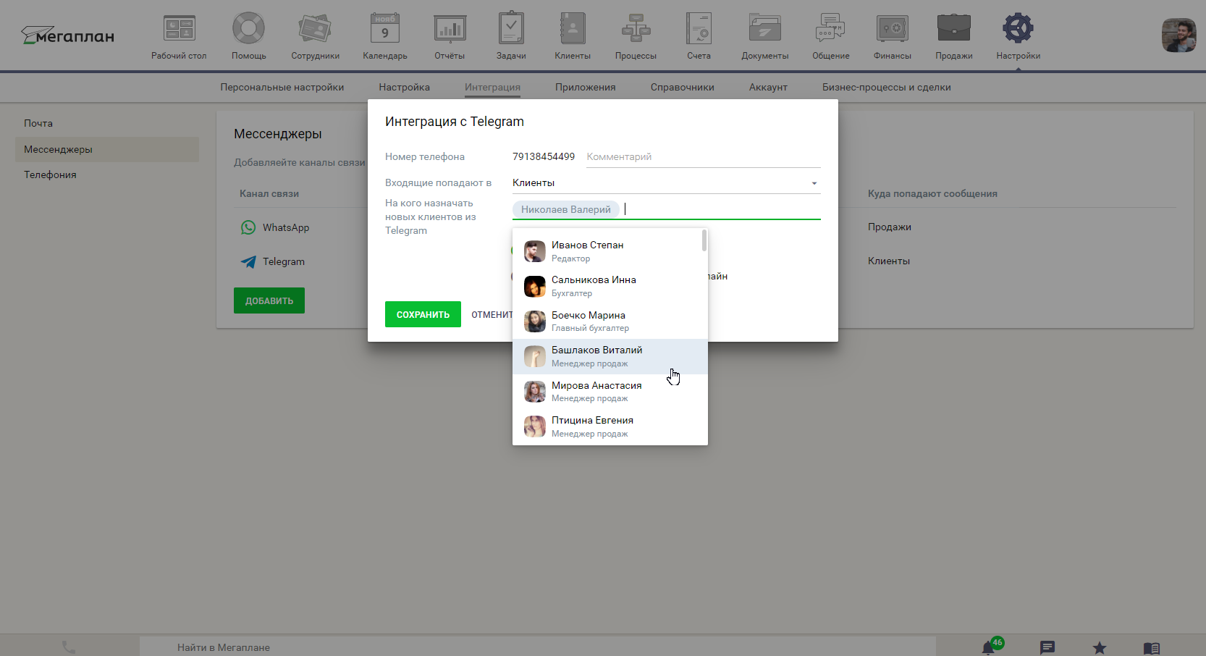Select Почта in left sidebar
1206x656 pixels.
point(107,123)
